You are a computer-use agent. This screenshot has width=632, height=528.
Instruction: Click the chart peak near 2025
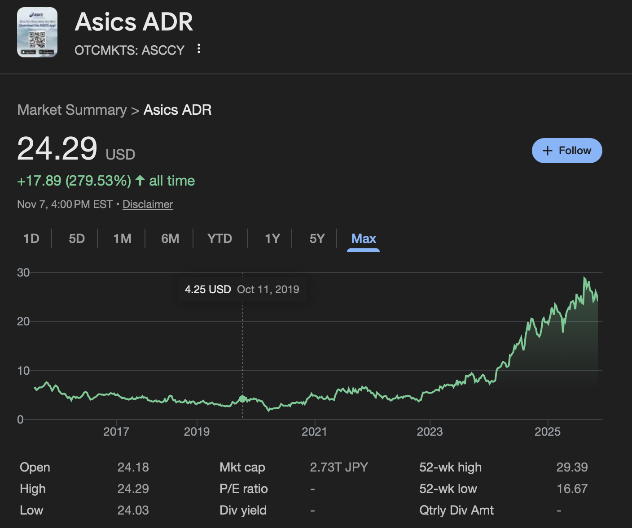click(x=584, y=278)
